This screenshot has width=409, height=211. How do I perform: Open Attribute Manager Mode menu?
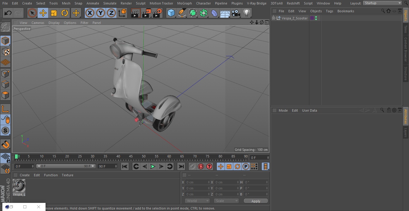pyautogui.click(x=283, y=110)
